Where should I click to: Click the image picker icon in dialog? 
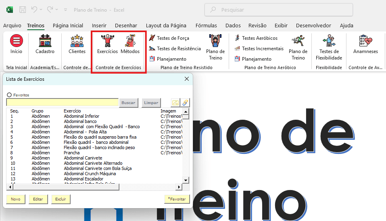point(175,103)
